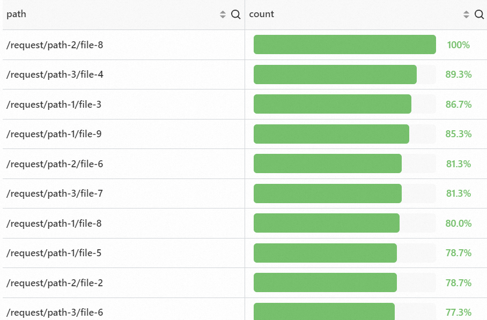The image size is (487, 320).
Task: Click the 85.3% progress bar
Action: tap(331, 134)
